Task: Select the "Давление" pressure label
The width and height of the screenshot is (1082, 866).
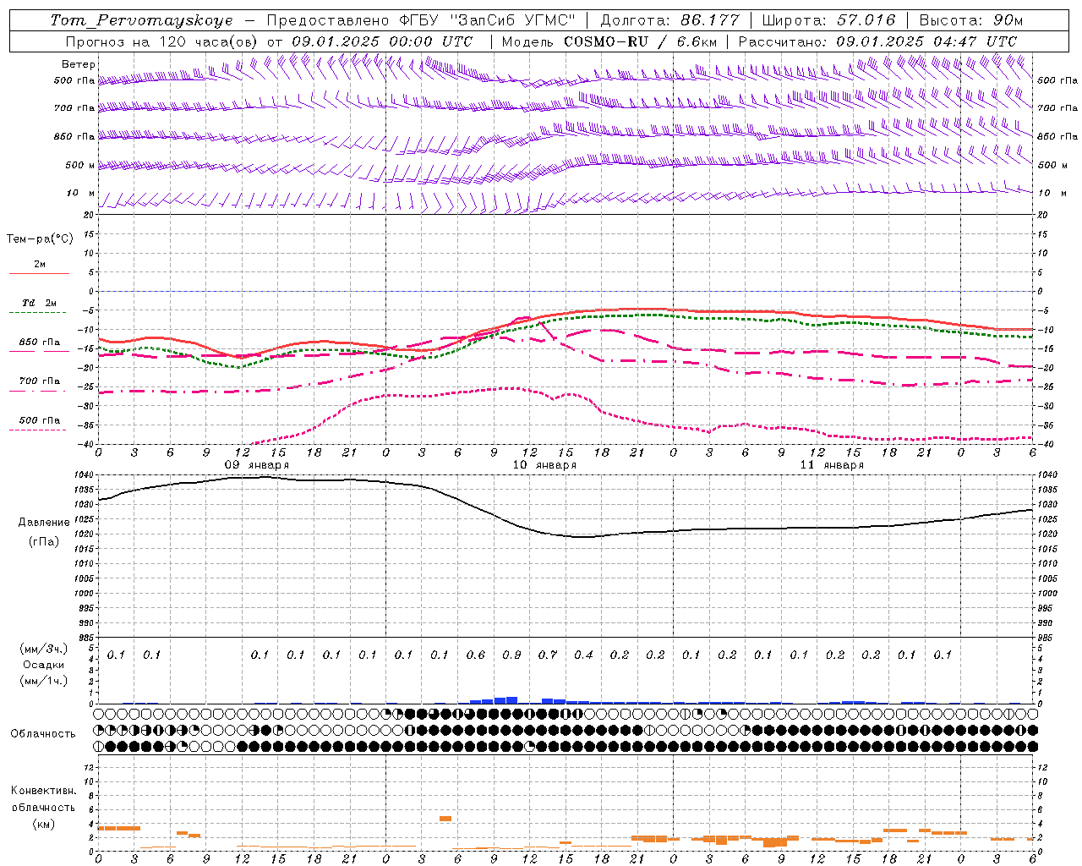Action: click(44, 523)
